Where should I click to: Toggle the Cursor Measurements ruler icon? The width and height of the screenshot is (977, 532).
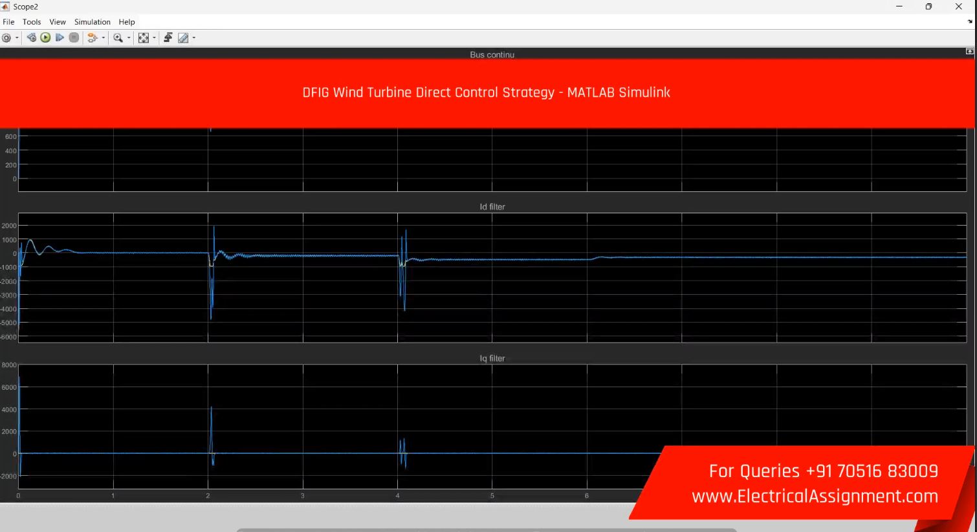[183, 37]
